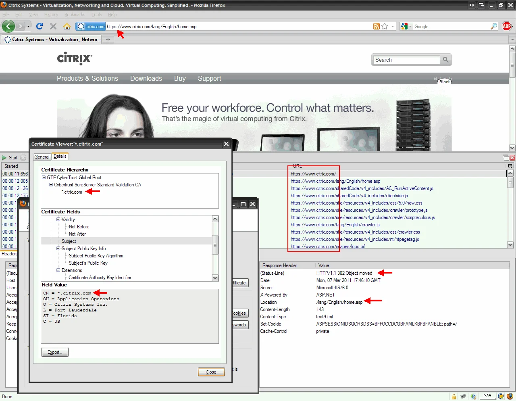This screenshot has width=516, height=401.
Task: Reload the current Citrix page
Action: pos(40,26)
